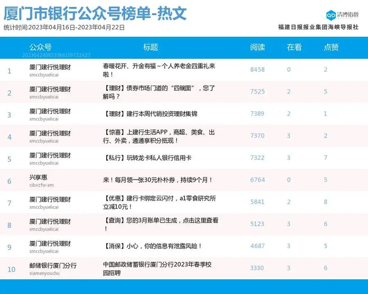Click the 在看 column header
Image resolution: width=368 pixels, height=294 pixels.
pos(294,47)
